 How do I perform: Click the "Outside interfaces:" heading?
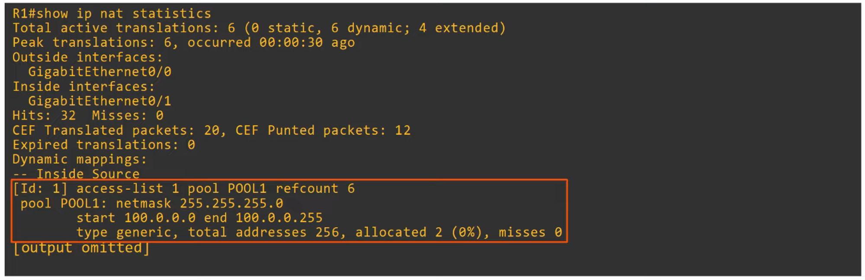[x=87, y=57]
